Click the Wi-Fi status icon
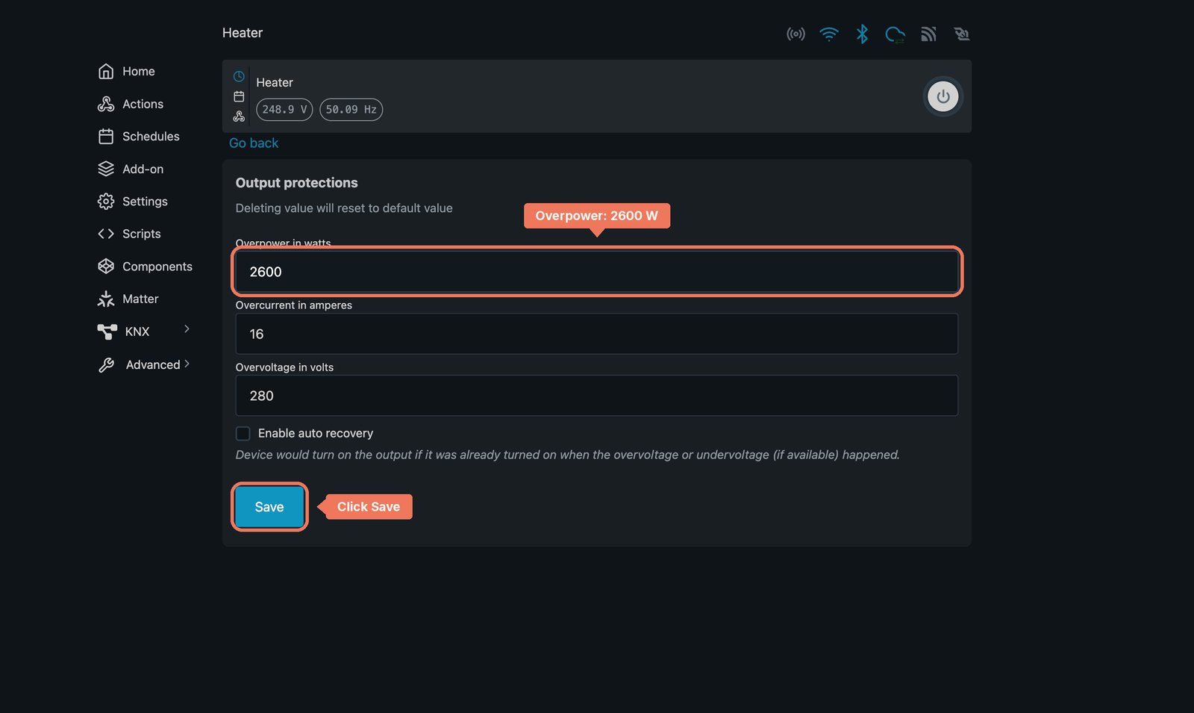The height and width of the screenshot is (713, 1194). pyautogui.click(x=828, y=34)
